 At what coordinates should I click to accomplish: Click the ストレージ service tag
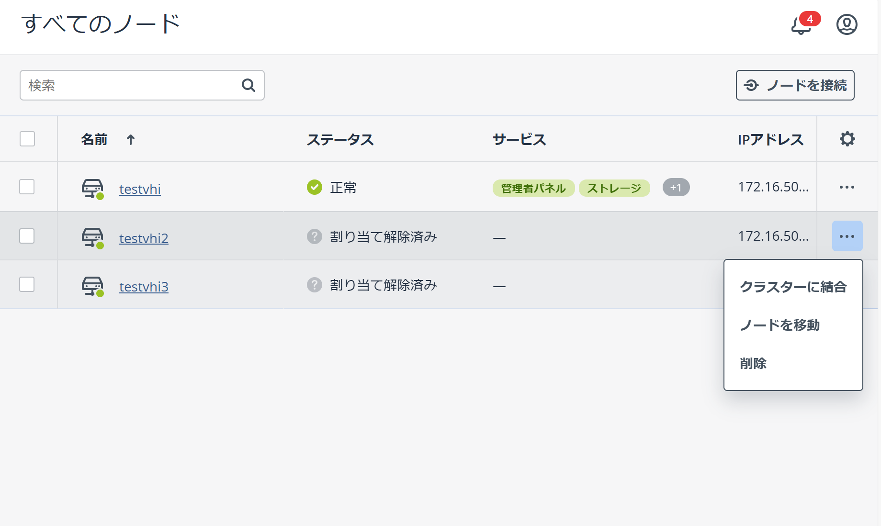pyautogui.click(x=614, y=188)
